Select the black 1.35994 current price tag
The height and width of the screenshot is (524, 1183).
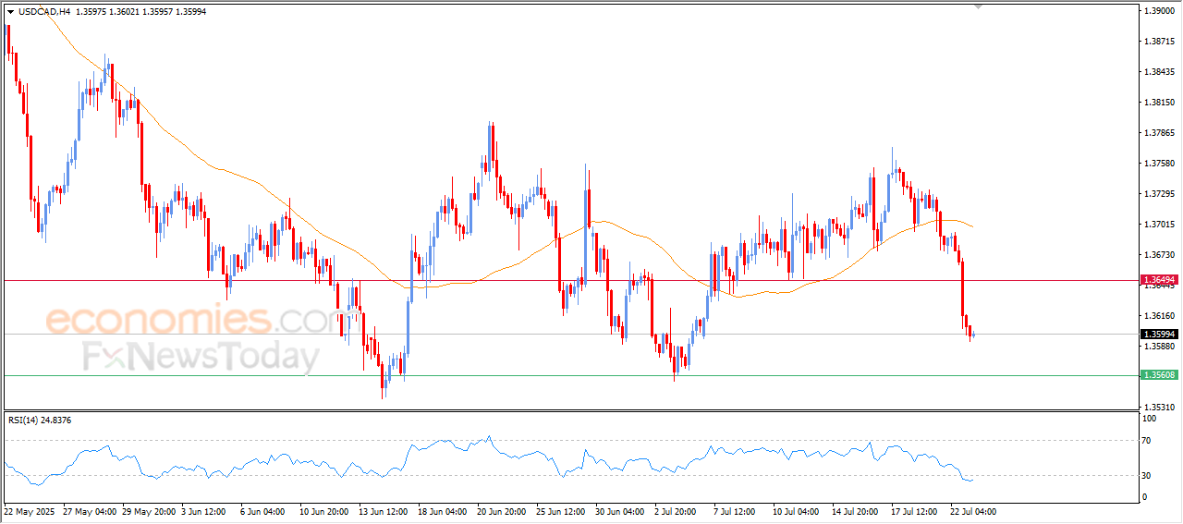point(1159,334)
